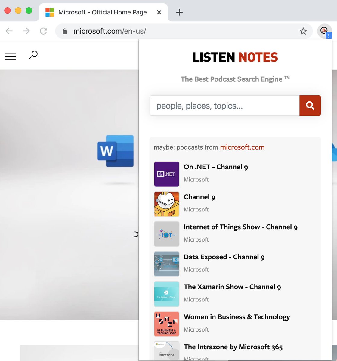The height and width of the screenshot is (361, 337).
Task: Open The Intrazone by Microsoft 365 title
Action: click(233, 347)
